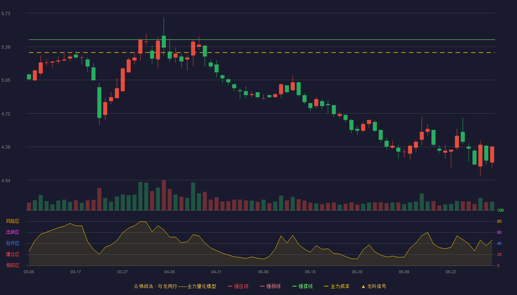517x295 pixels.
Task: Select the 出货区 zone label
Action: (x=13, y=232)
